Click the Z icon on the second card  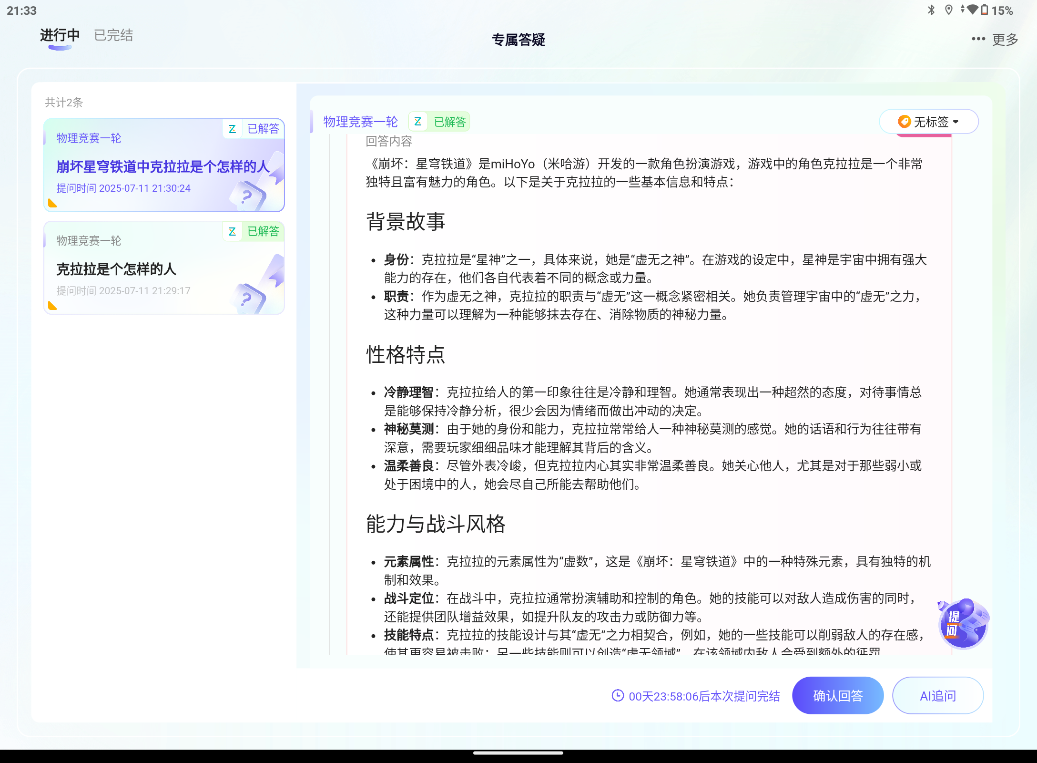[x=233, y=231]
